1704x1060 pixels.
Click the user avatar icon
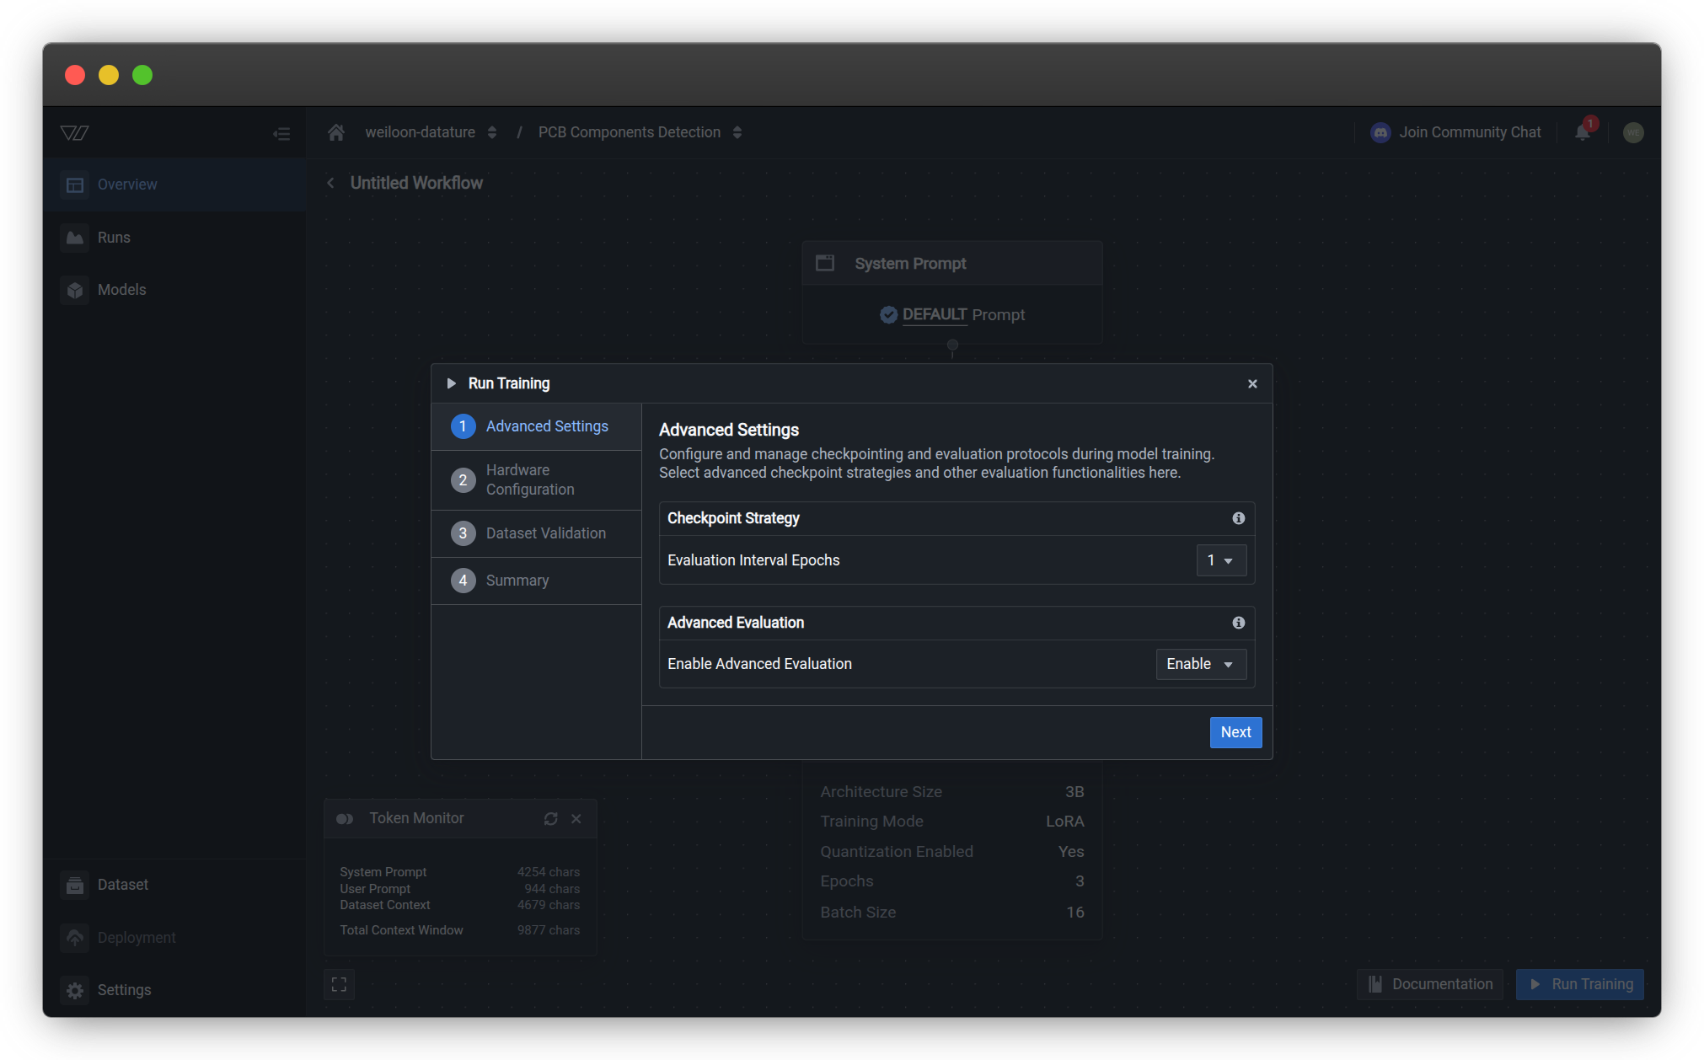(1632, 132)
